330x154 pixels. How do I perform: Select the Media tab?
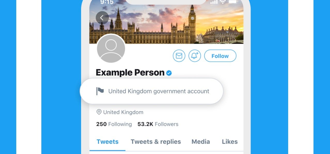(x=201, y=142)
